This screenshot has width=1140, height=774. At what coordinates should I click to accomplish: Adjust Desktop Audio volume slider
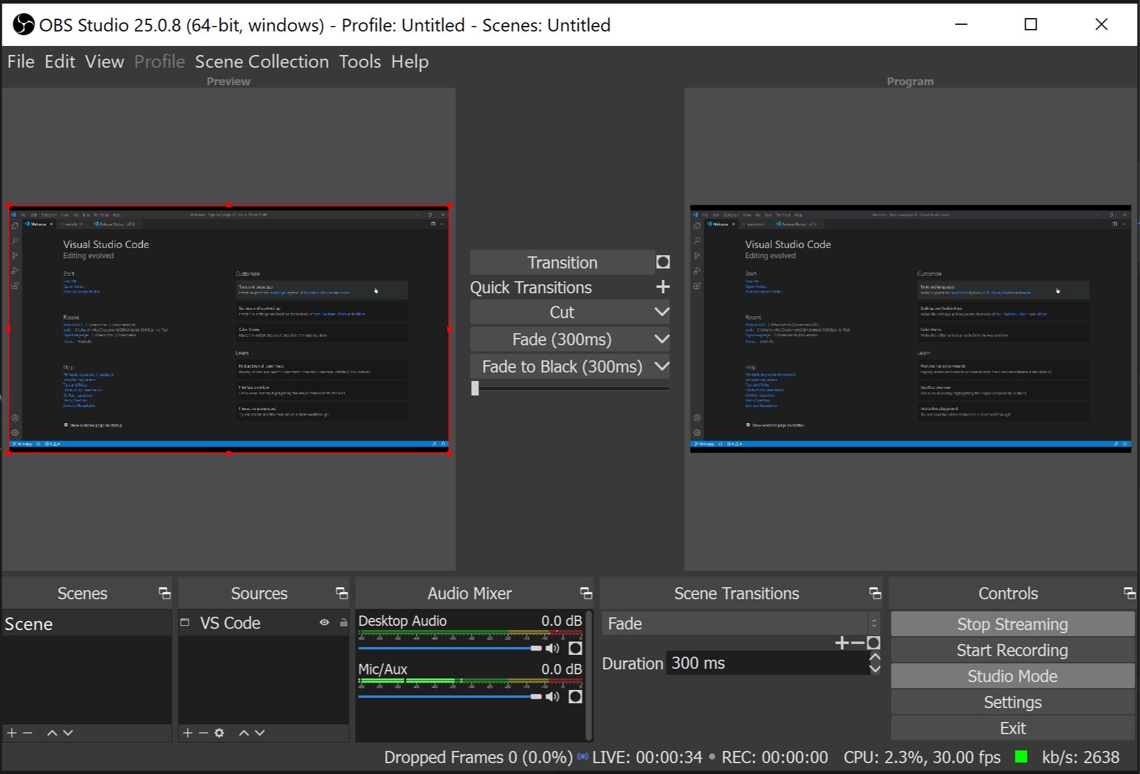pos(450,648)
